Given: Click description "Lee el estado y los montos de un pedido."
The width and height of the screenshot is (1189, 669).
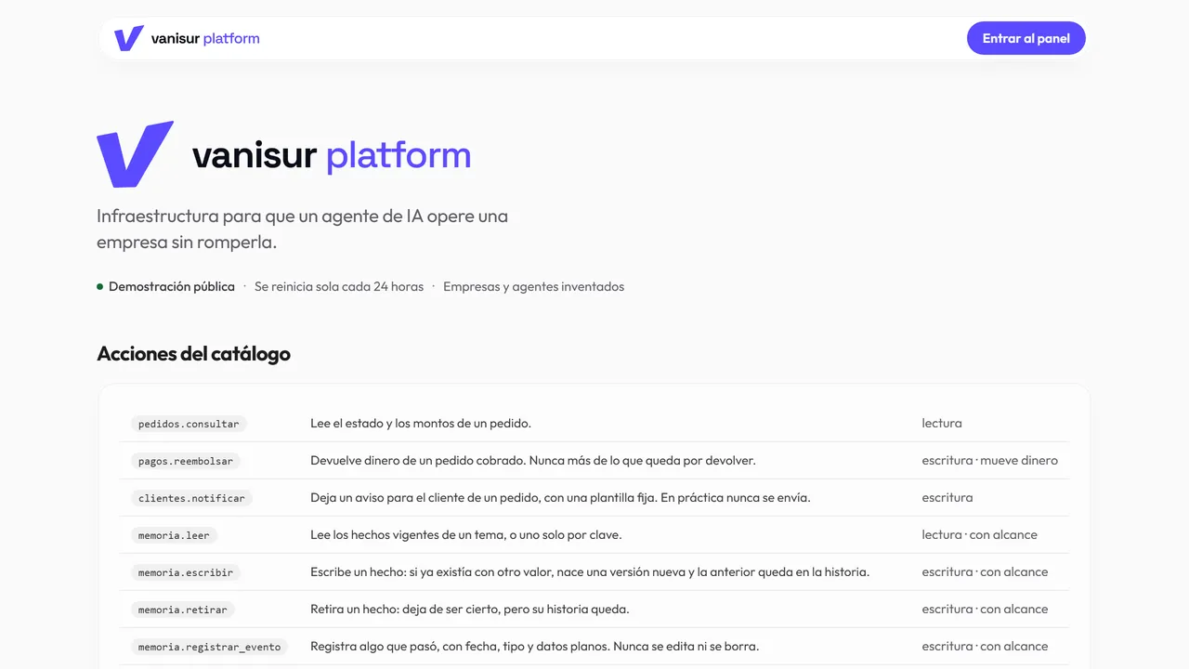Looking at the screenshot, I should click(421, 424).
